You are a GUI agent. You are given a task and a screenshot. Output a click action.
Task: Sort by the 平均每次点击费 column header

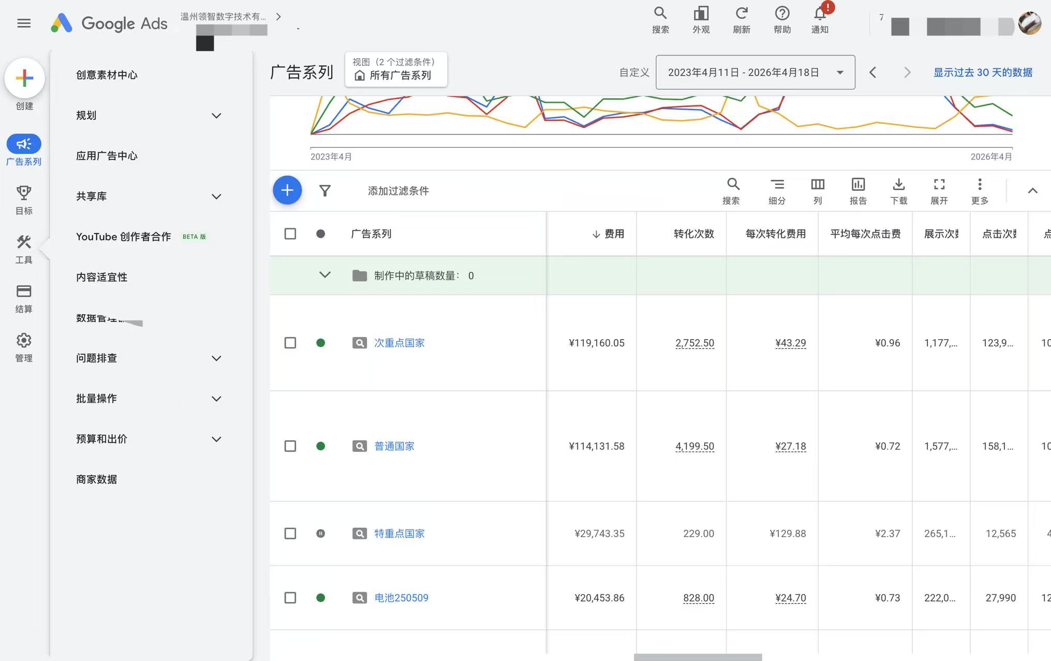point(865,234)
